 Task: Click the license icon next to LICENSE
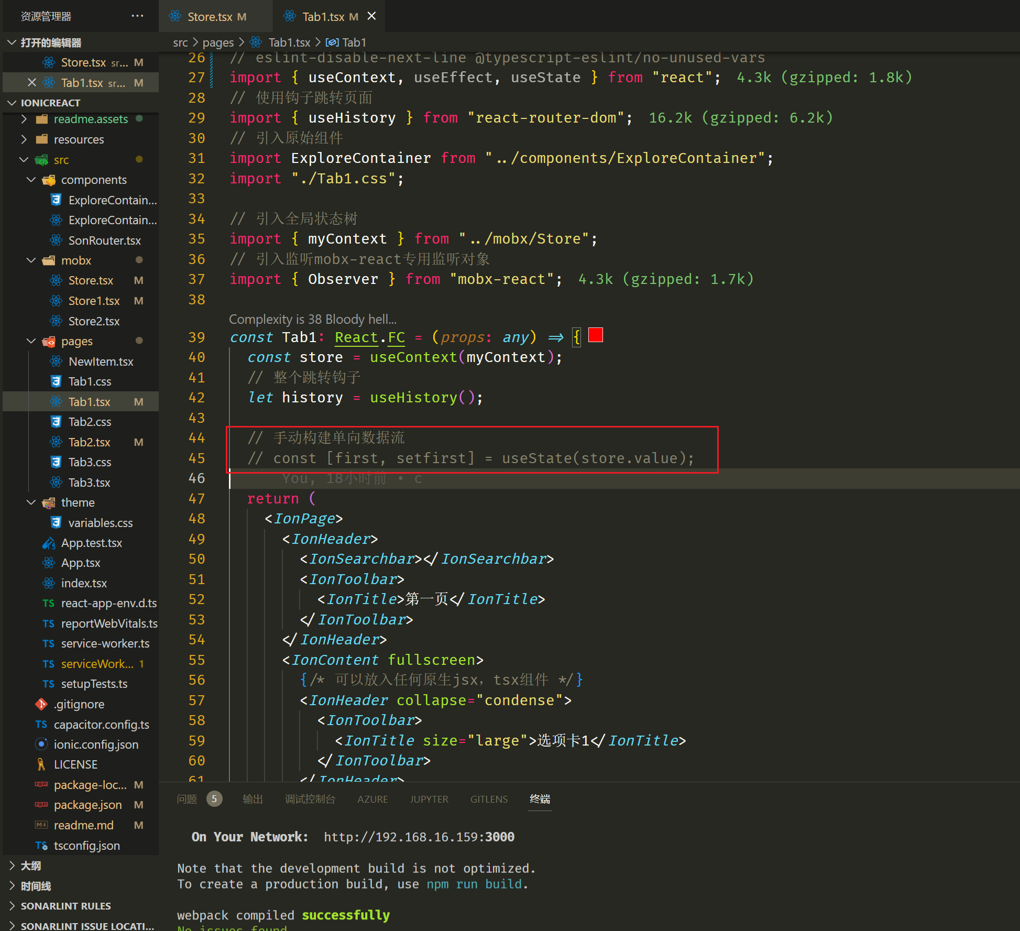coord(41,764)
